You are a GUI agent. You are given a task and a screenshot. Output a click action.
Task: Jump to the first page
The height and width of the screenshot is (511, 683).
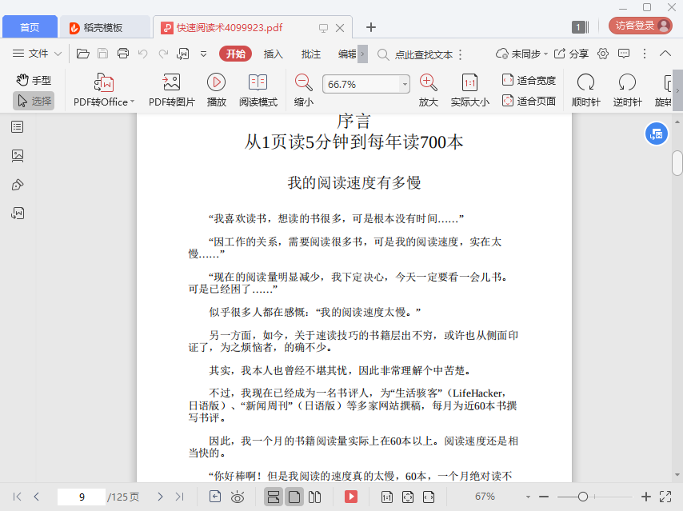[x=17, y=497]
